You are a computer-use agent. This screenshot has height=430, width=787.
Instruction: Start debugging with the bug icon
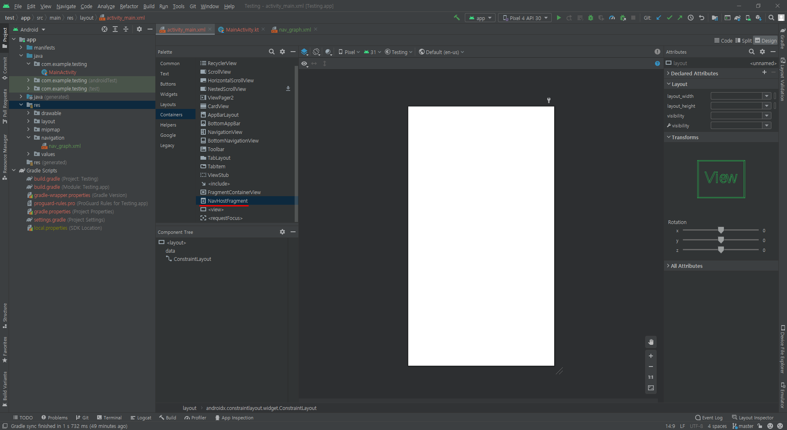[591, 18]
